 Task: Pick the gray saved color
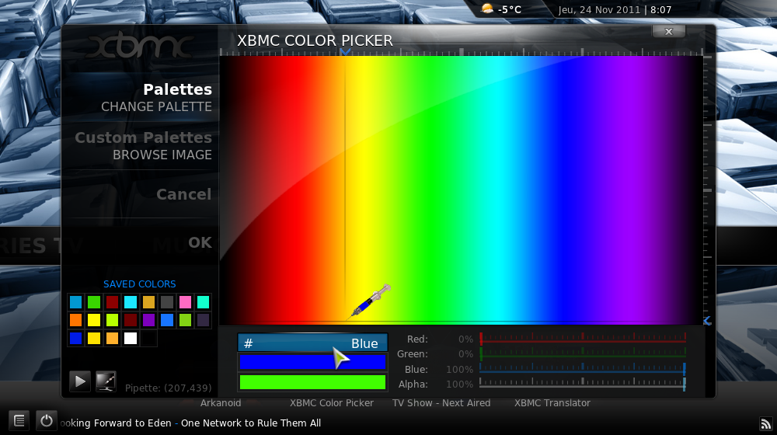(167, 301)
